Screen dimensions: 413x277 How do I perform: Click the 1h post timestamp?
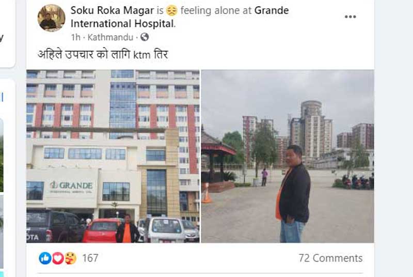pyautogui.click(x=75, y=37)
